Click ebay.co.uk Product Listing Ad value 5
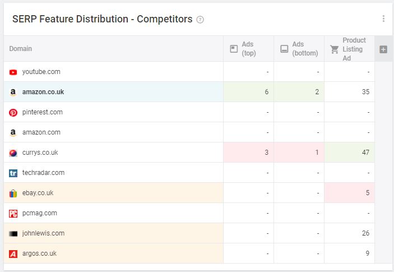This screenshot has width=394, height=272. 367,193
